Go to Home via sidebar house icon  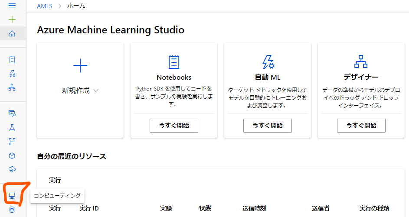coord(12,34)
